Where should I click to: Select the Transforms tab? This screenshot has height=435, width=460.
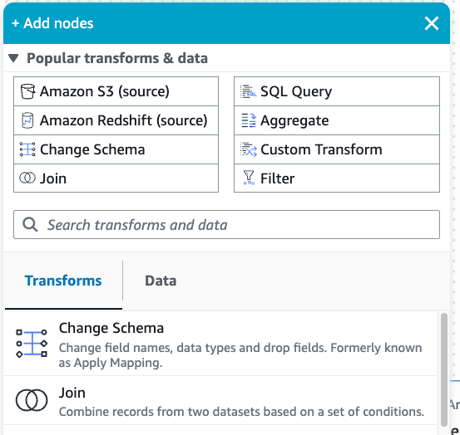coord(63,281)
